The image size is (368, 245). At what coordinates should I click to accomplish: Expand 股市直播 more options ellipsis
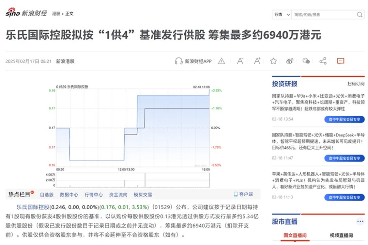pyautogui.click(x=360, y=222)
